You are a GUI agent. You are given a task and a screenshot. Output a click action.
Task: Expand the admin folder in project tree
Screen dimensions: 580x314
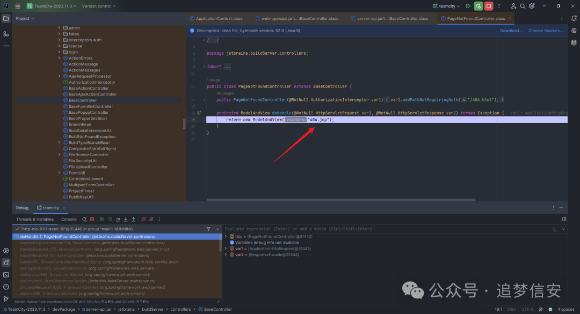pos(59,27)
